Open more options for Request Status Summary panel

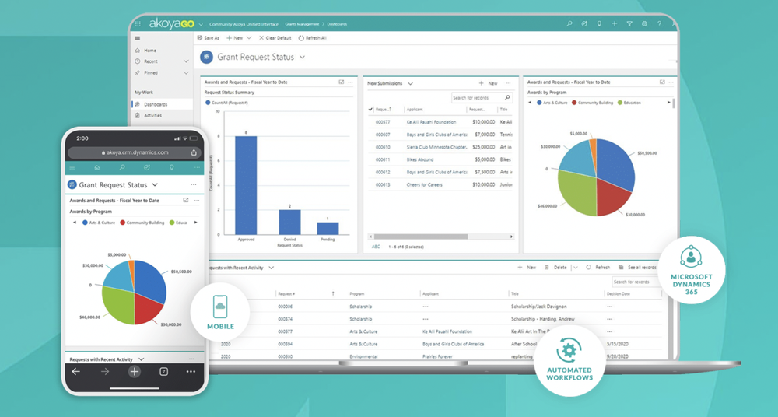point(351,82)
